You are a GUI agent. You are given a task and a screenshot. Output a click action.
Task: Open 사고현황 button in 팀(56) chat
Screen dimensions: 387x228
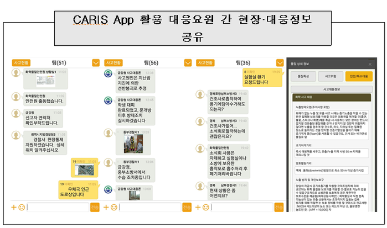pyautogui.click(x=113, y=62)
